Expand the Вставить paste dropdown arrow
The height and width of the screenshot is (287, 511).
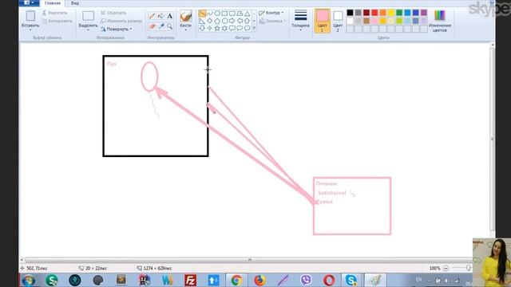pos(30,30)
